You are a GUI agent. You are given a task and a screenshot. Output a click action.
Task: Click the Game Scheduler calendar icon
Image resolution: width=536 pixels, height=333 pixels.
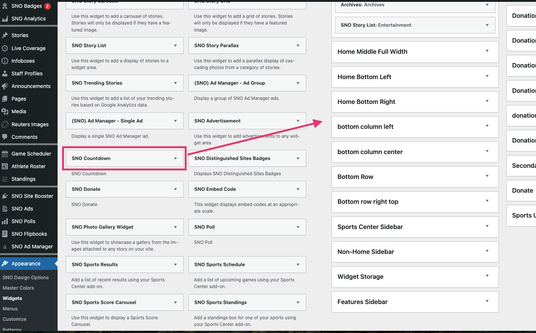click(x=5, y=154)
